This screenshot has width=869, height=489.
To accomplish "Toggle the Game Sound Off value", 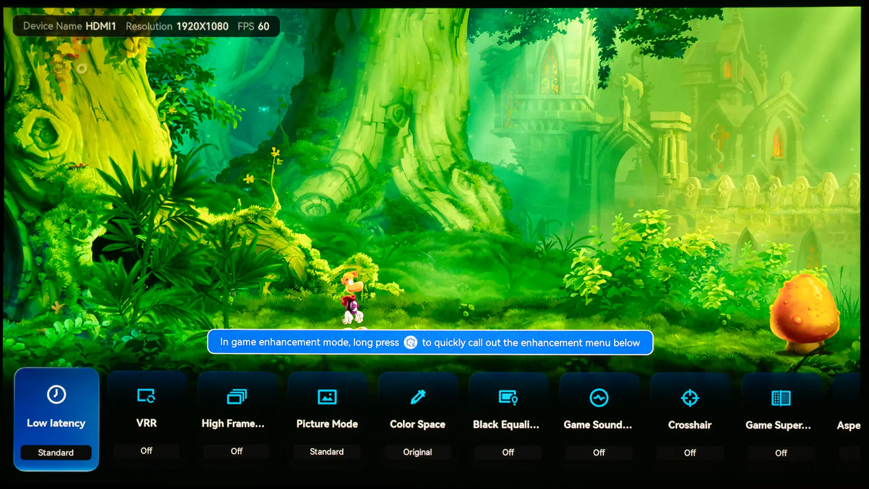I will tap(599, 453).
